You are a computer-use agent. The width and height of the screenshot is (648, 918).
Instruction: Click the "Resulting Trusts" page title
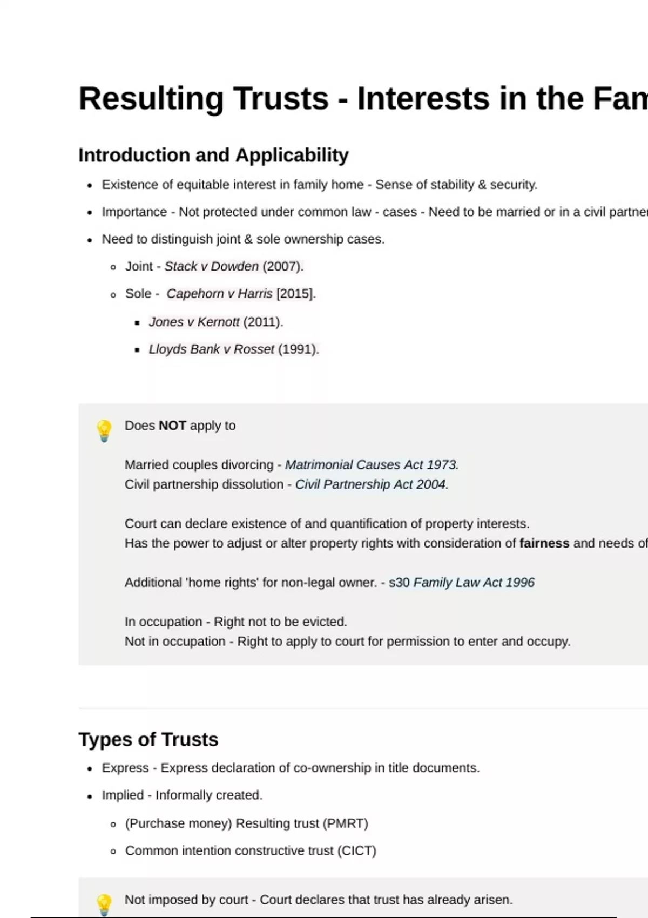(362, 99)
